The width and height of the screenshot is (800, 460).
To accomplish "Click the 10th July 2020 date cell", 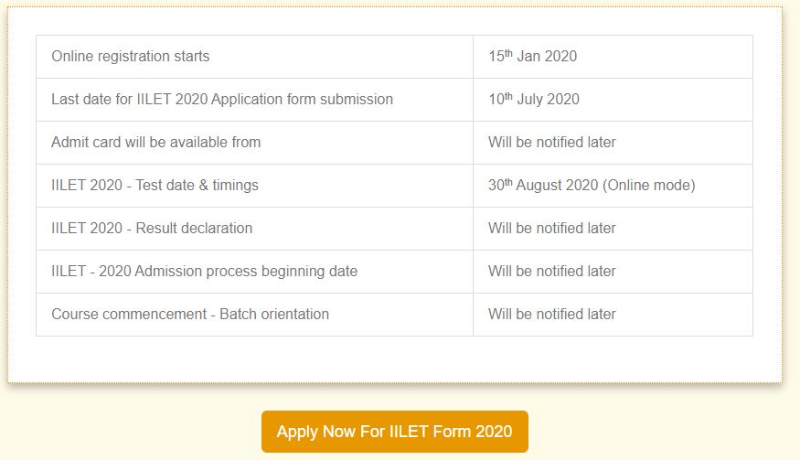I will click(533, 100).
